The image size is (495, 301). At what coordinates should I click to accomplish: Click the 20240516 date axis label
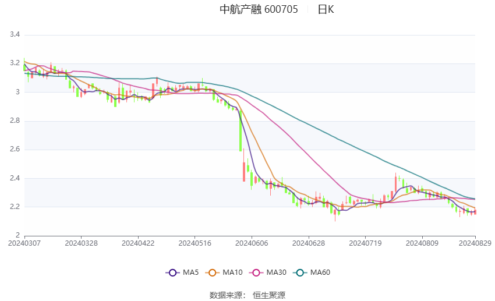tap(195, 243)
